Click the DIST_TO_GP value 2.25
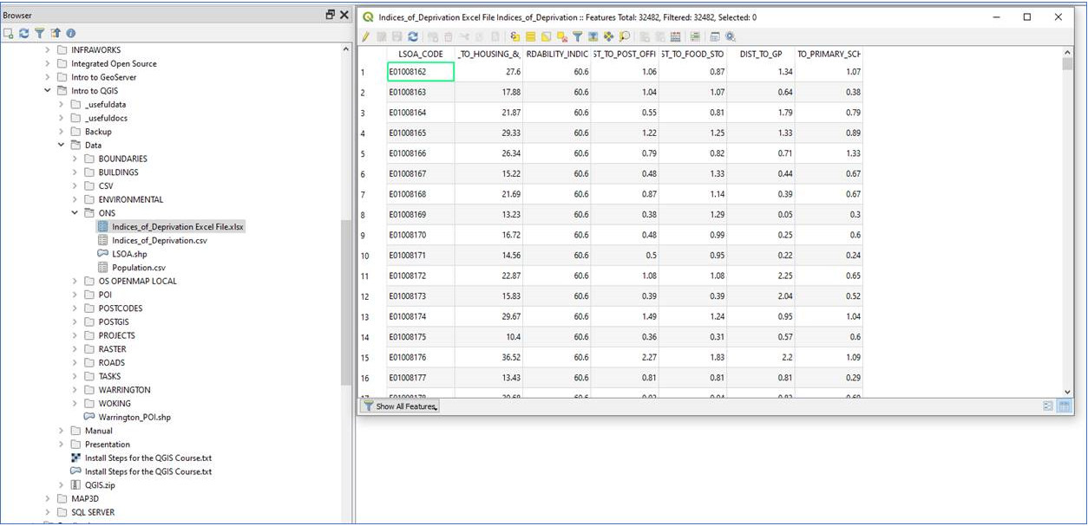The image size is (1088, 526). pos(761,276)
